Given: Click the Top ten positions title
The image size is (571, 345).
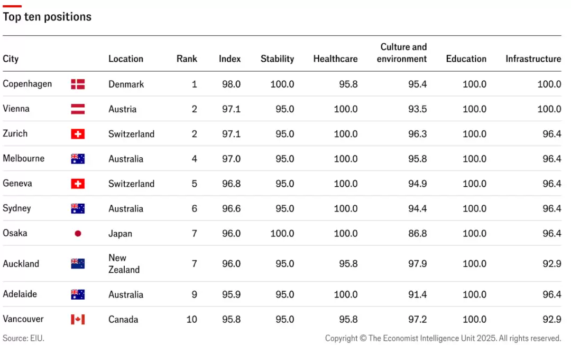Looking at the screenshot, I should tap(47, 17).
